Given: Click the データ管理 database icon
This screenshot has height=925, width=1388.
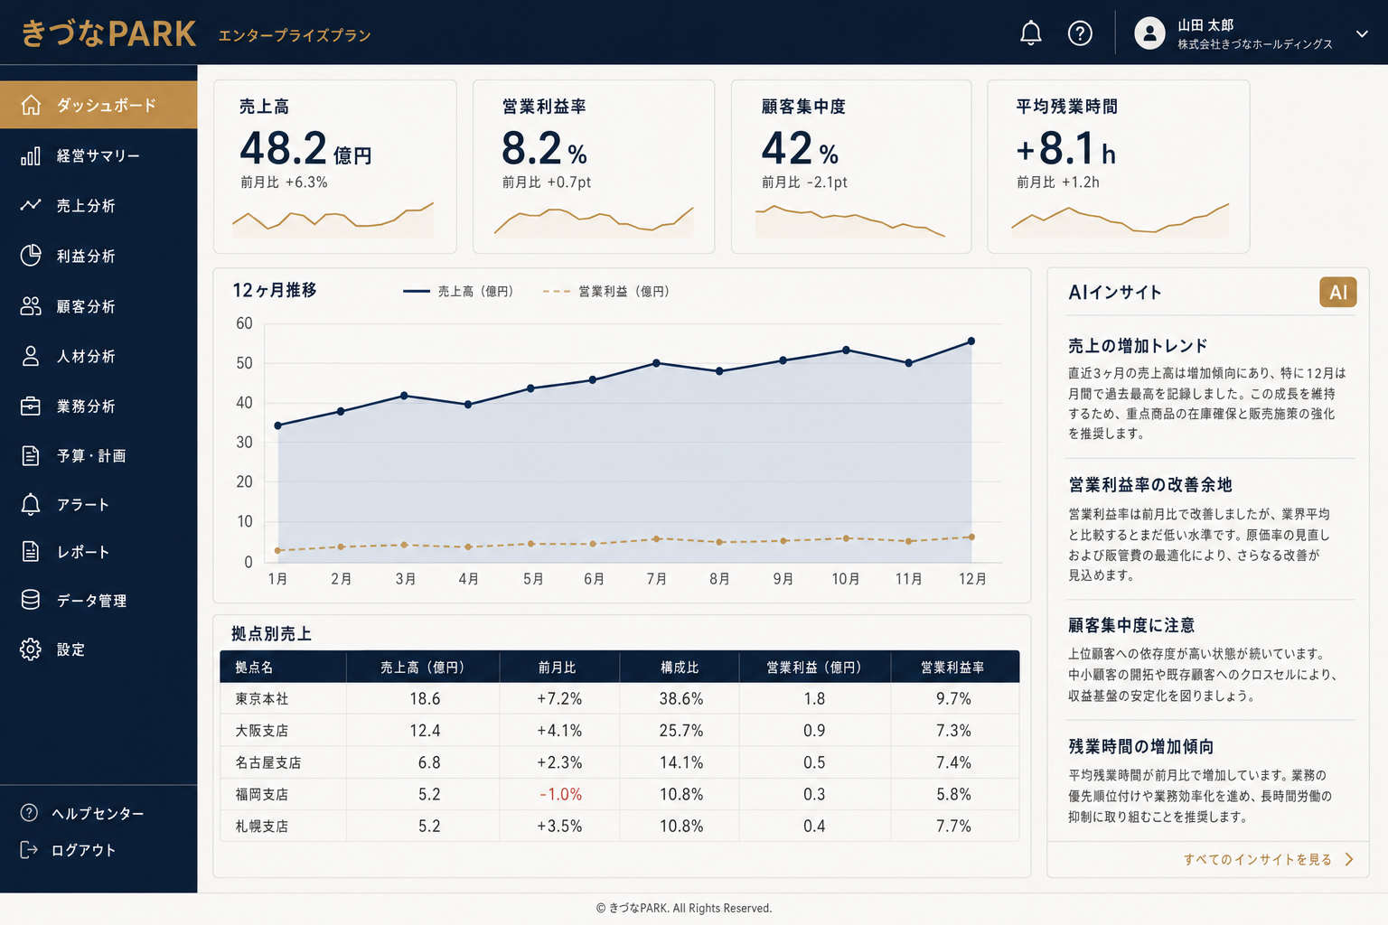Looking at the screenshot, I should pos(31,600).
